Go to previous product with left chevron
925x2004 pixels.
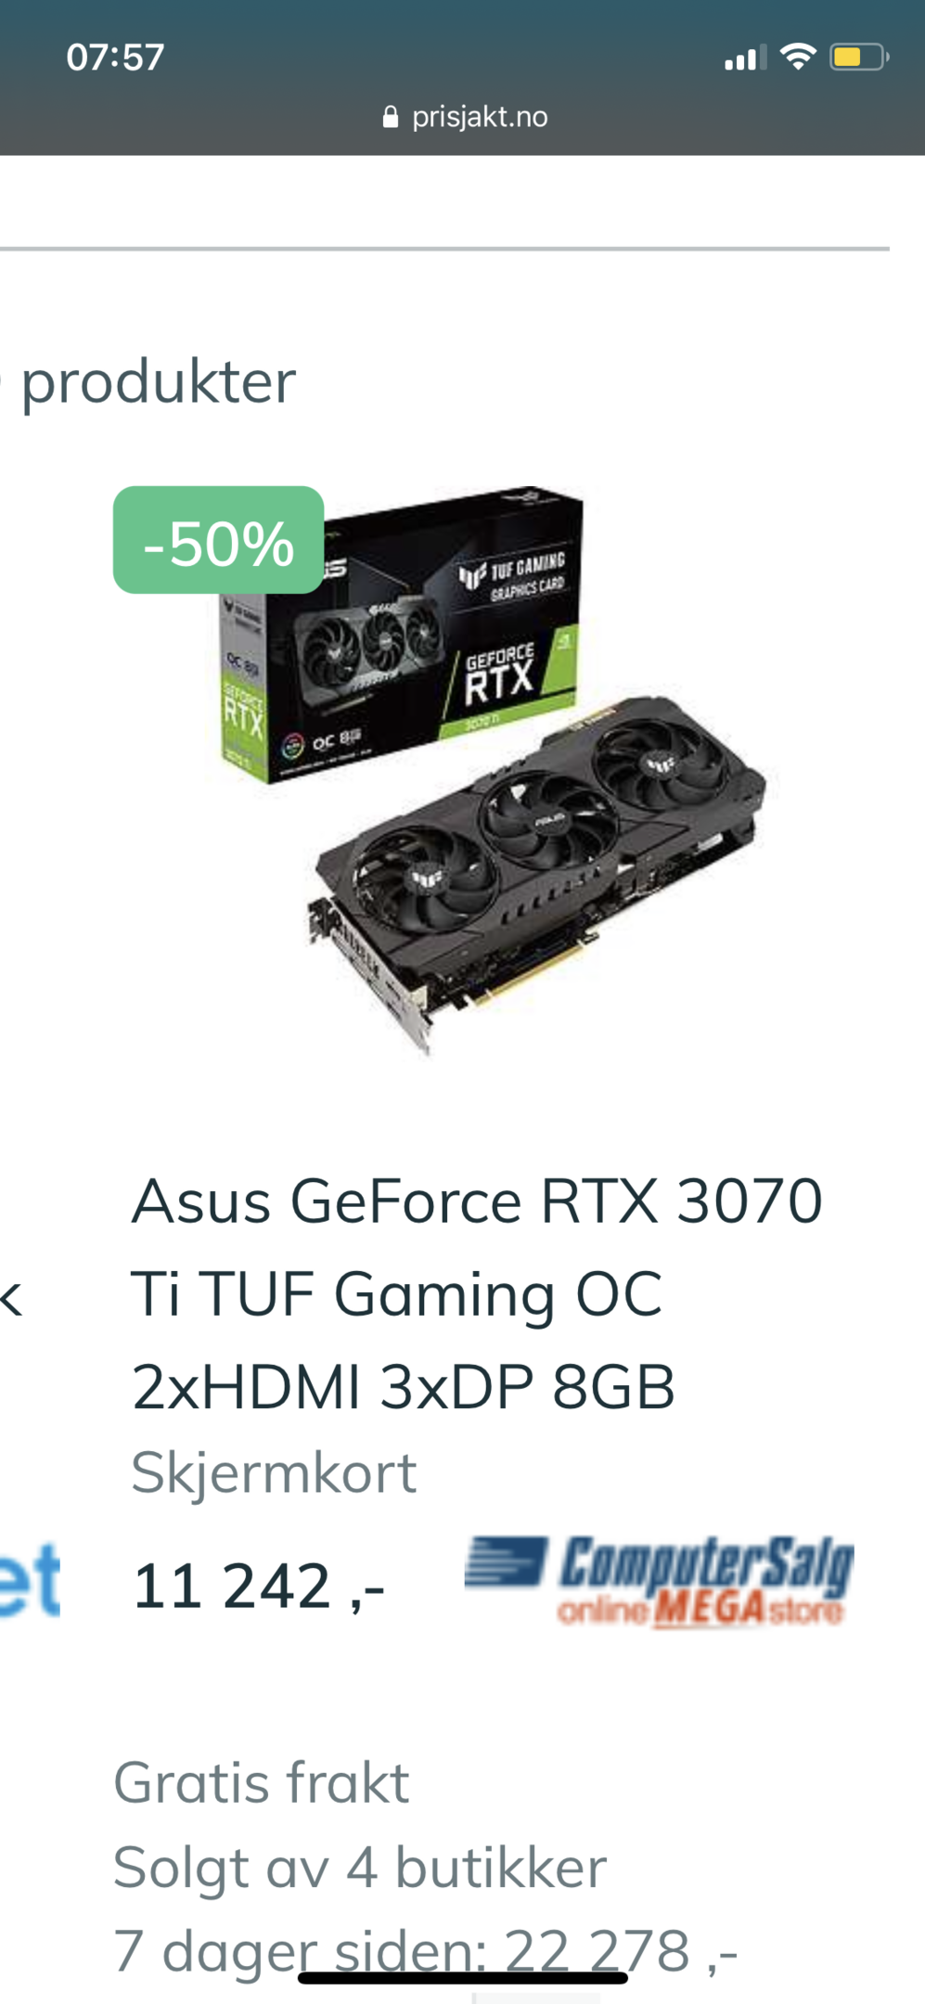point(12,1298)
